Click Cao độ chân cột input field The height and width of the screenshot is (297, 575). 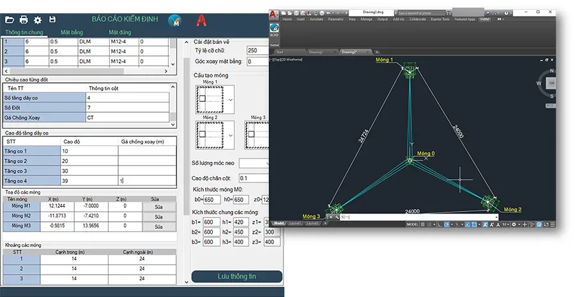click(x=254, y=178)
